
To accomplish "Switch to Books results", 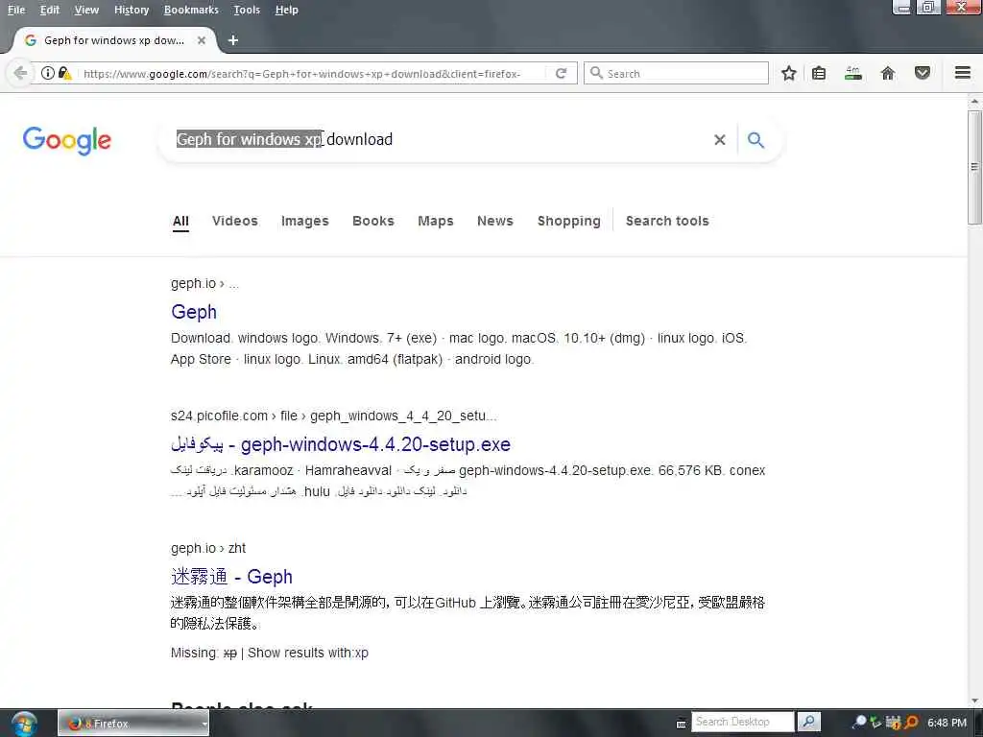I will pos(373,221).
